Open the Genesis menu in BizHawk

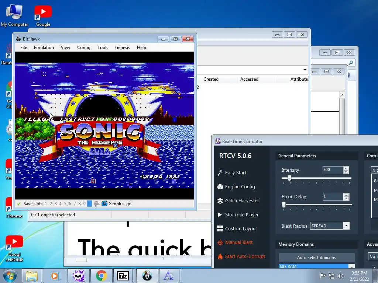[123, 48]
